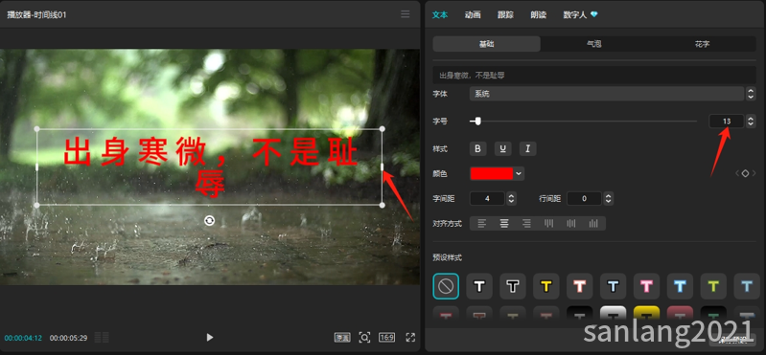Toggle bold text style
The width and height of the screenshot is (766, 355).
(x=477, y=148)
